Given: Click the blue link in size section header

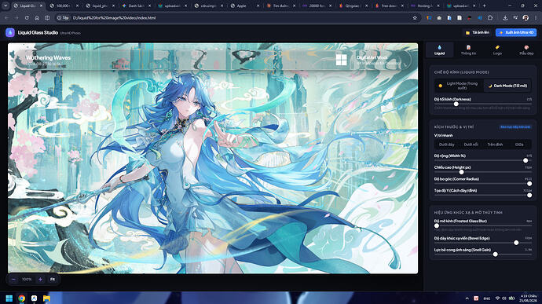Looking at the screenshot, I should click(x=515, y=127).
